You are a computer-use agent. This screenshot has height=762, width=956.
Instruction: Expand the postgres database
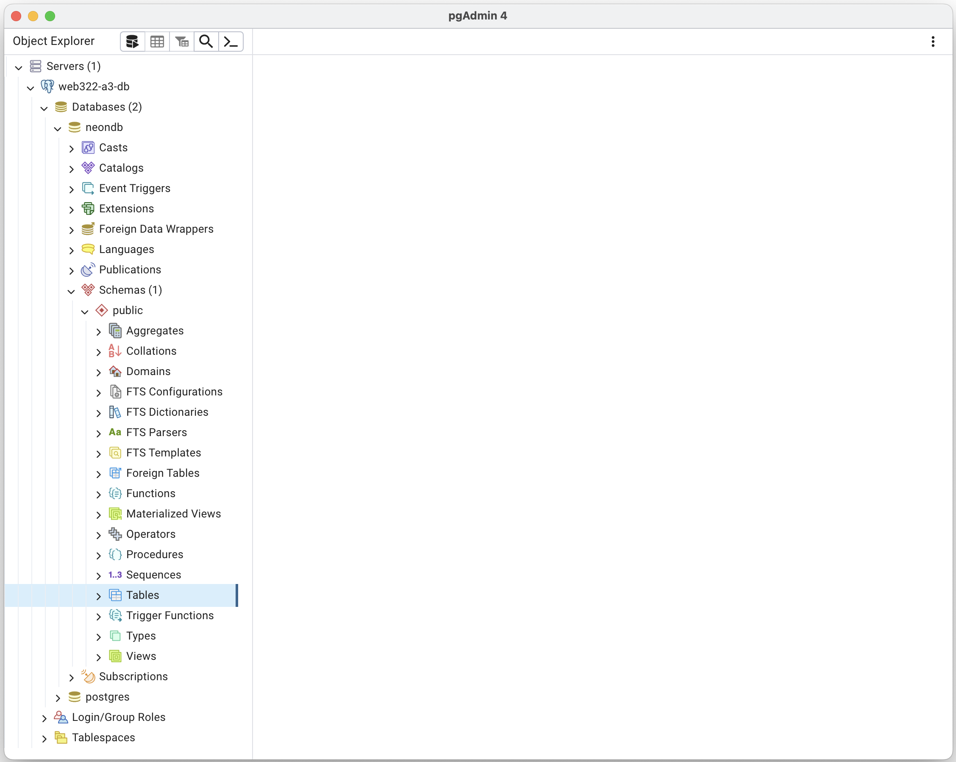[58, 698]
